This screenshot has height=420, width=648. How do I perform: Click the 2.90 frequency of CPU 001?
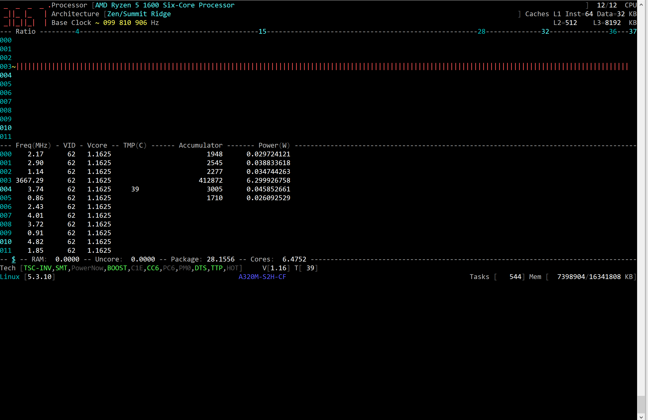(35, 163)
